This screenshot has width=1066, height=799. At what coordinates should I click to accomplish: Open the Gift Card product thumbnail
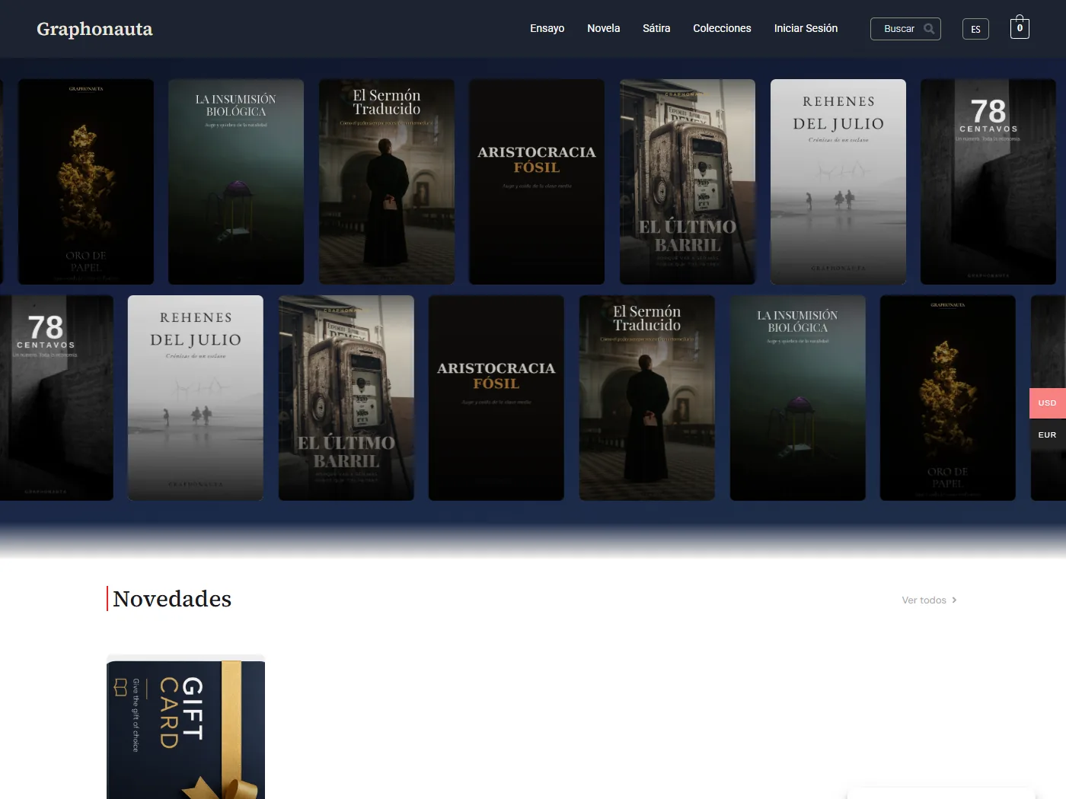tap(186, 727)
